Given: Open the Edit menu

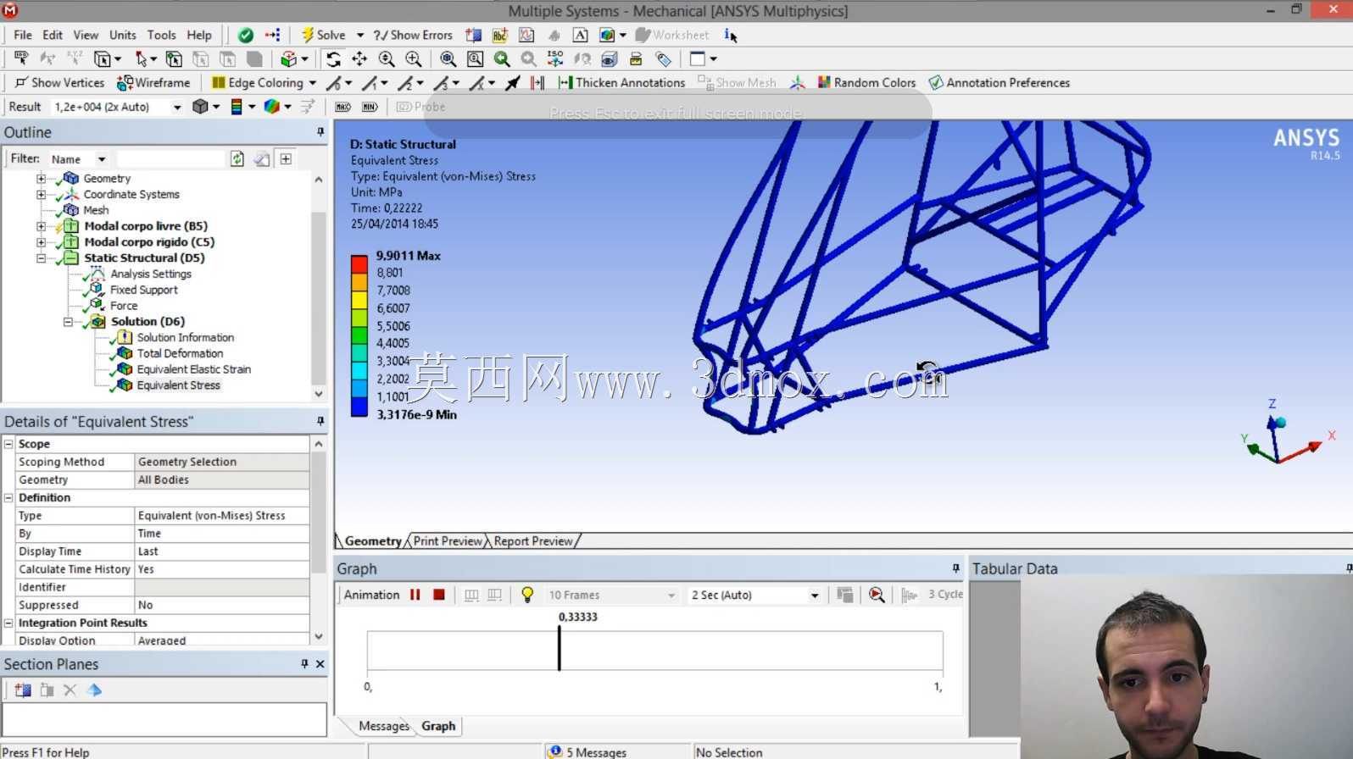Looking at the screenshot, I should tap(53, 35).
